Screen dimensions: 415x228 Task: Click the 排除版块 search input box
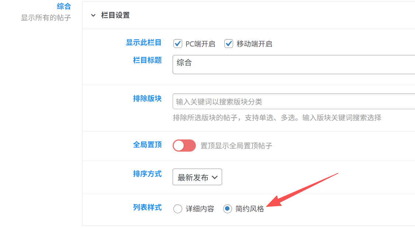(x=294, y=101)
